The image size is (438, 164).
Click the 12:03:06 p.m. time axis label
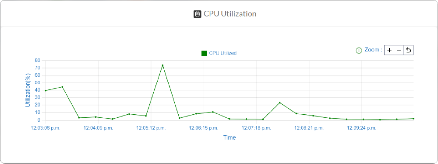click(x=46, y=128)
